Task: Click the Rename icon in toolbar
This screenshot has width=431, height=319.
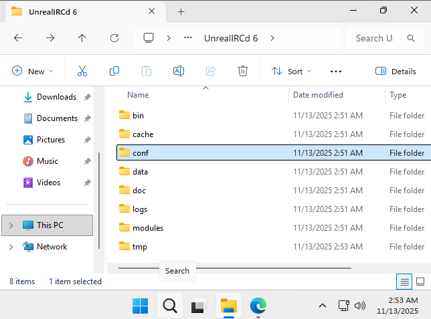Action: click(x=179, y=71)
